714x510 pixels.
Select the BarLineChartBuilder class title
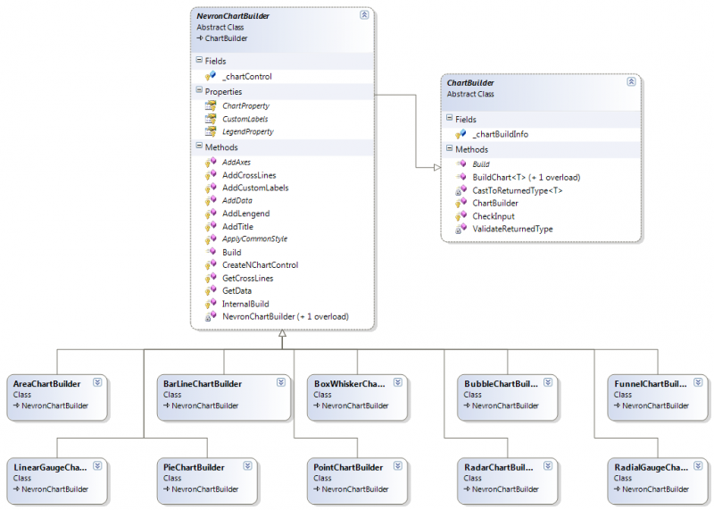point(203,384)
